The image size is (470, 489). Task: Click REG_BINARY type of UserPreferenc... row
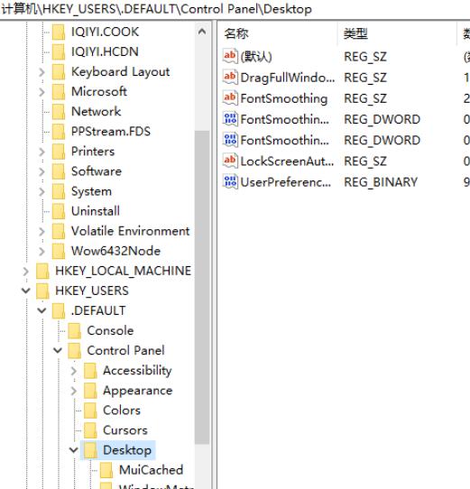tap(381, 182)
